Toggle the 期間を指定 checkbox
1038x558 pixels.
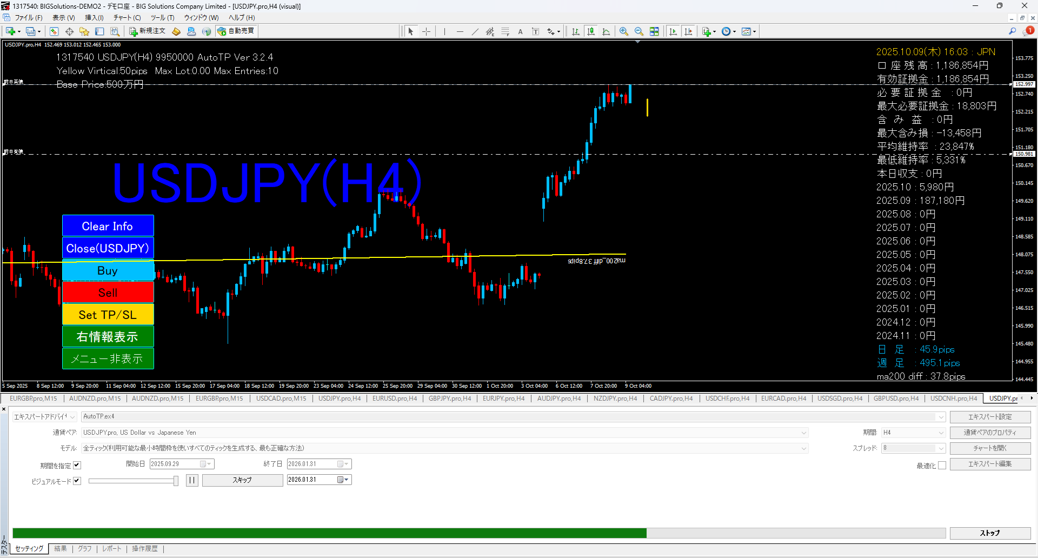tap(77, 465)
